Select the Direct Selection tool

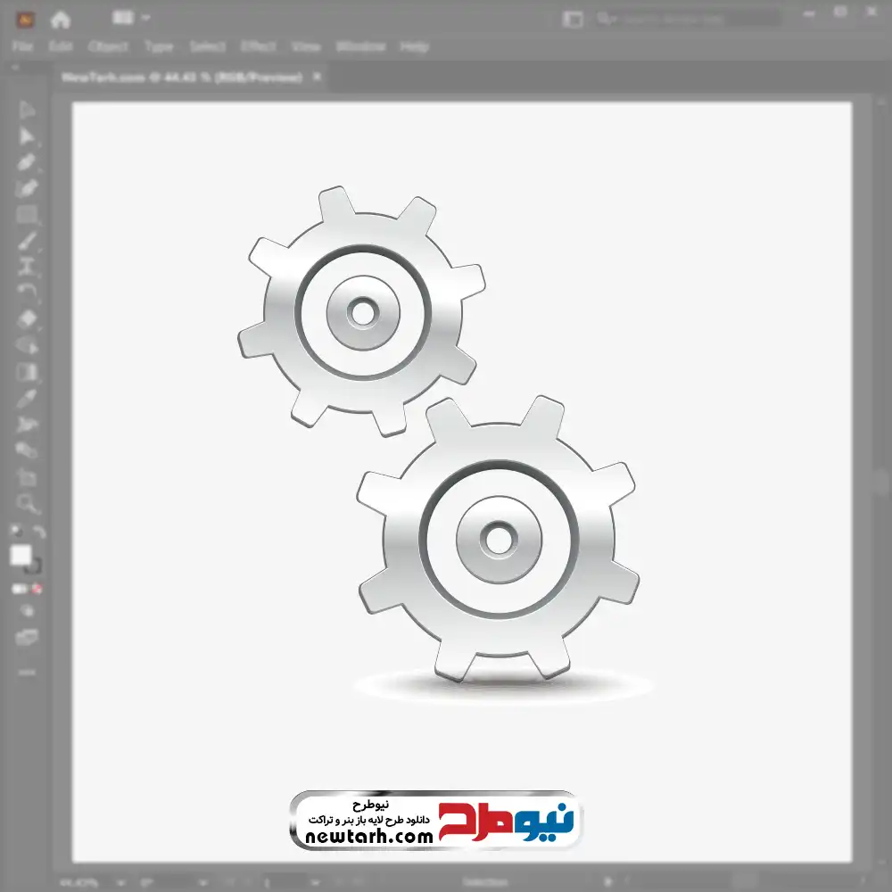27,136
